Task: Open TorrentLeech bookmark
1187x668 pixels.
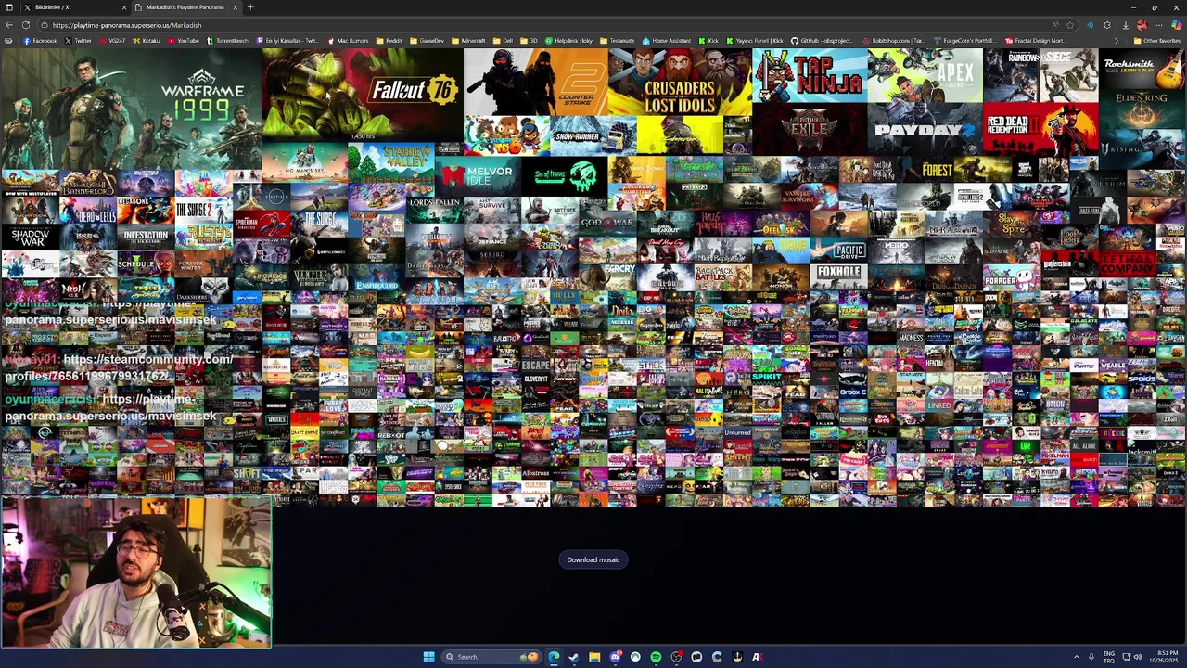Action: (x=227, y=41)
